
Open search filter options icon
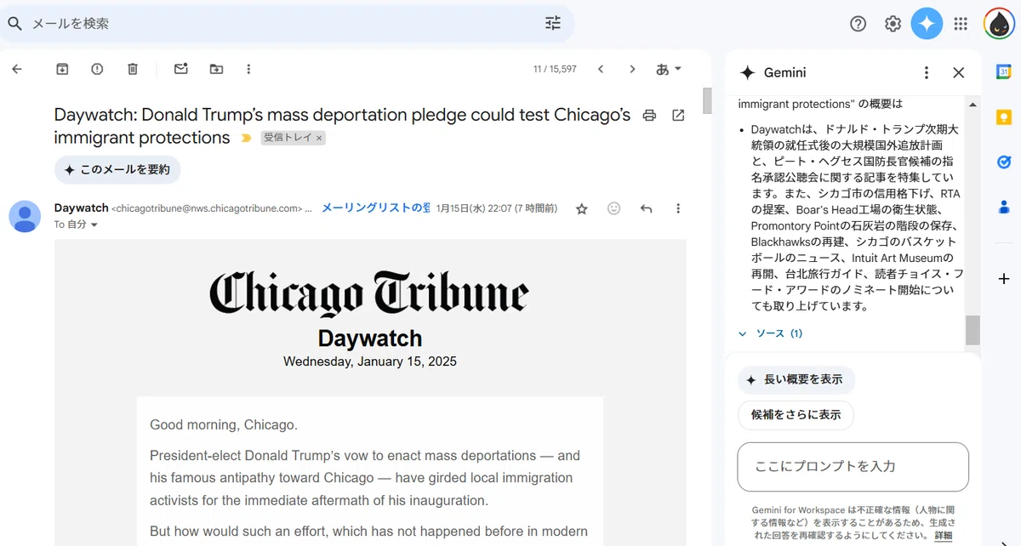553,24
